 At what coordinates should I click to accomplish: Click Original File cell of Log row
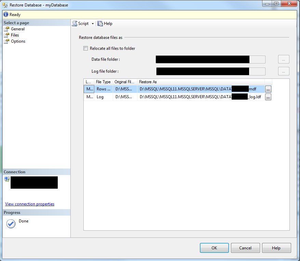125,97
